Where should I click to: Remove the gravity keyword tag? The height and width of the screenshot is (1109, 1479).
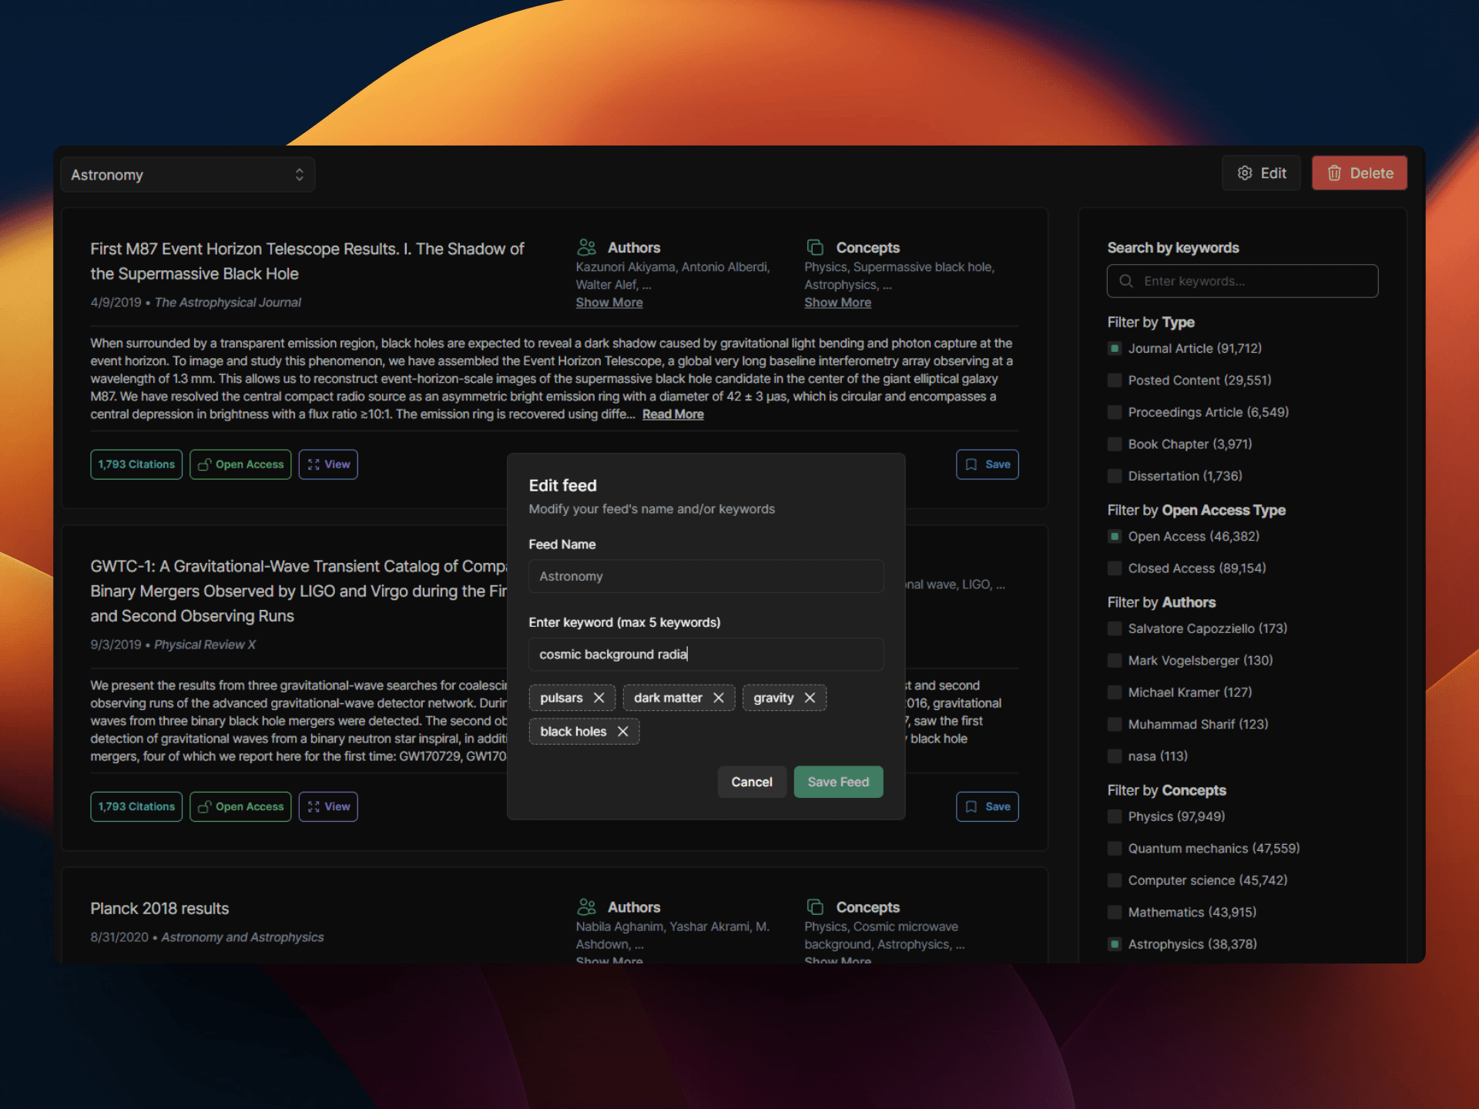click(x=810, y=698)
